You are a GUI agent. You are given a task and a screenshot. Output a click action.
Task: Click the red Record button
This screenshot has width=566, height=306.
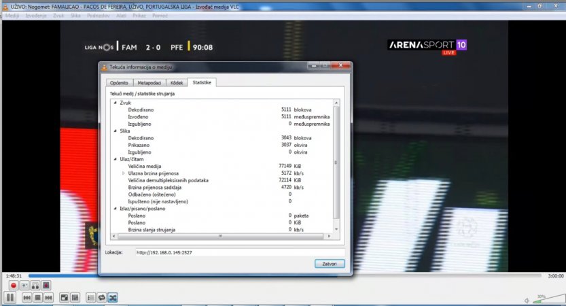[x=14, y=286]
